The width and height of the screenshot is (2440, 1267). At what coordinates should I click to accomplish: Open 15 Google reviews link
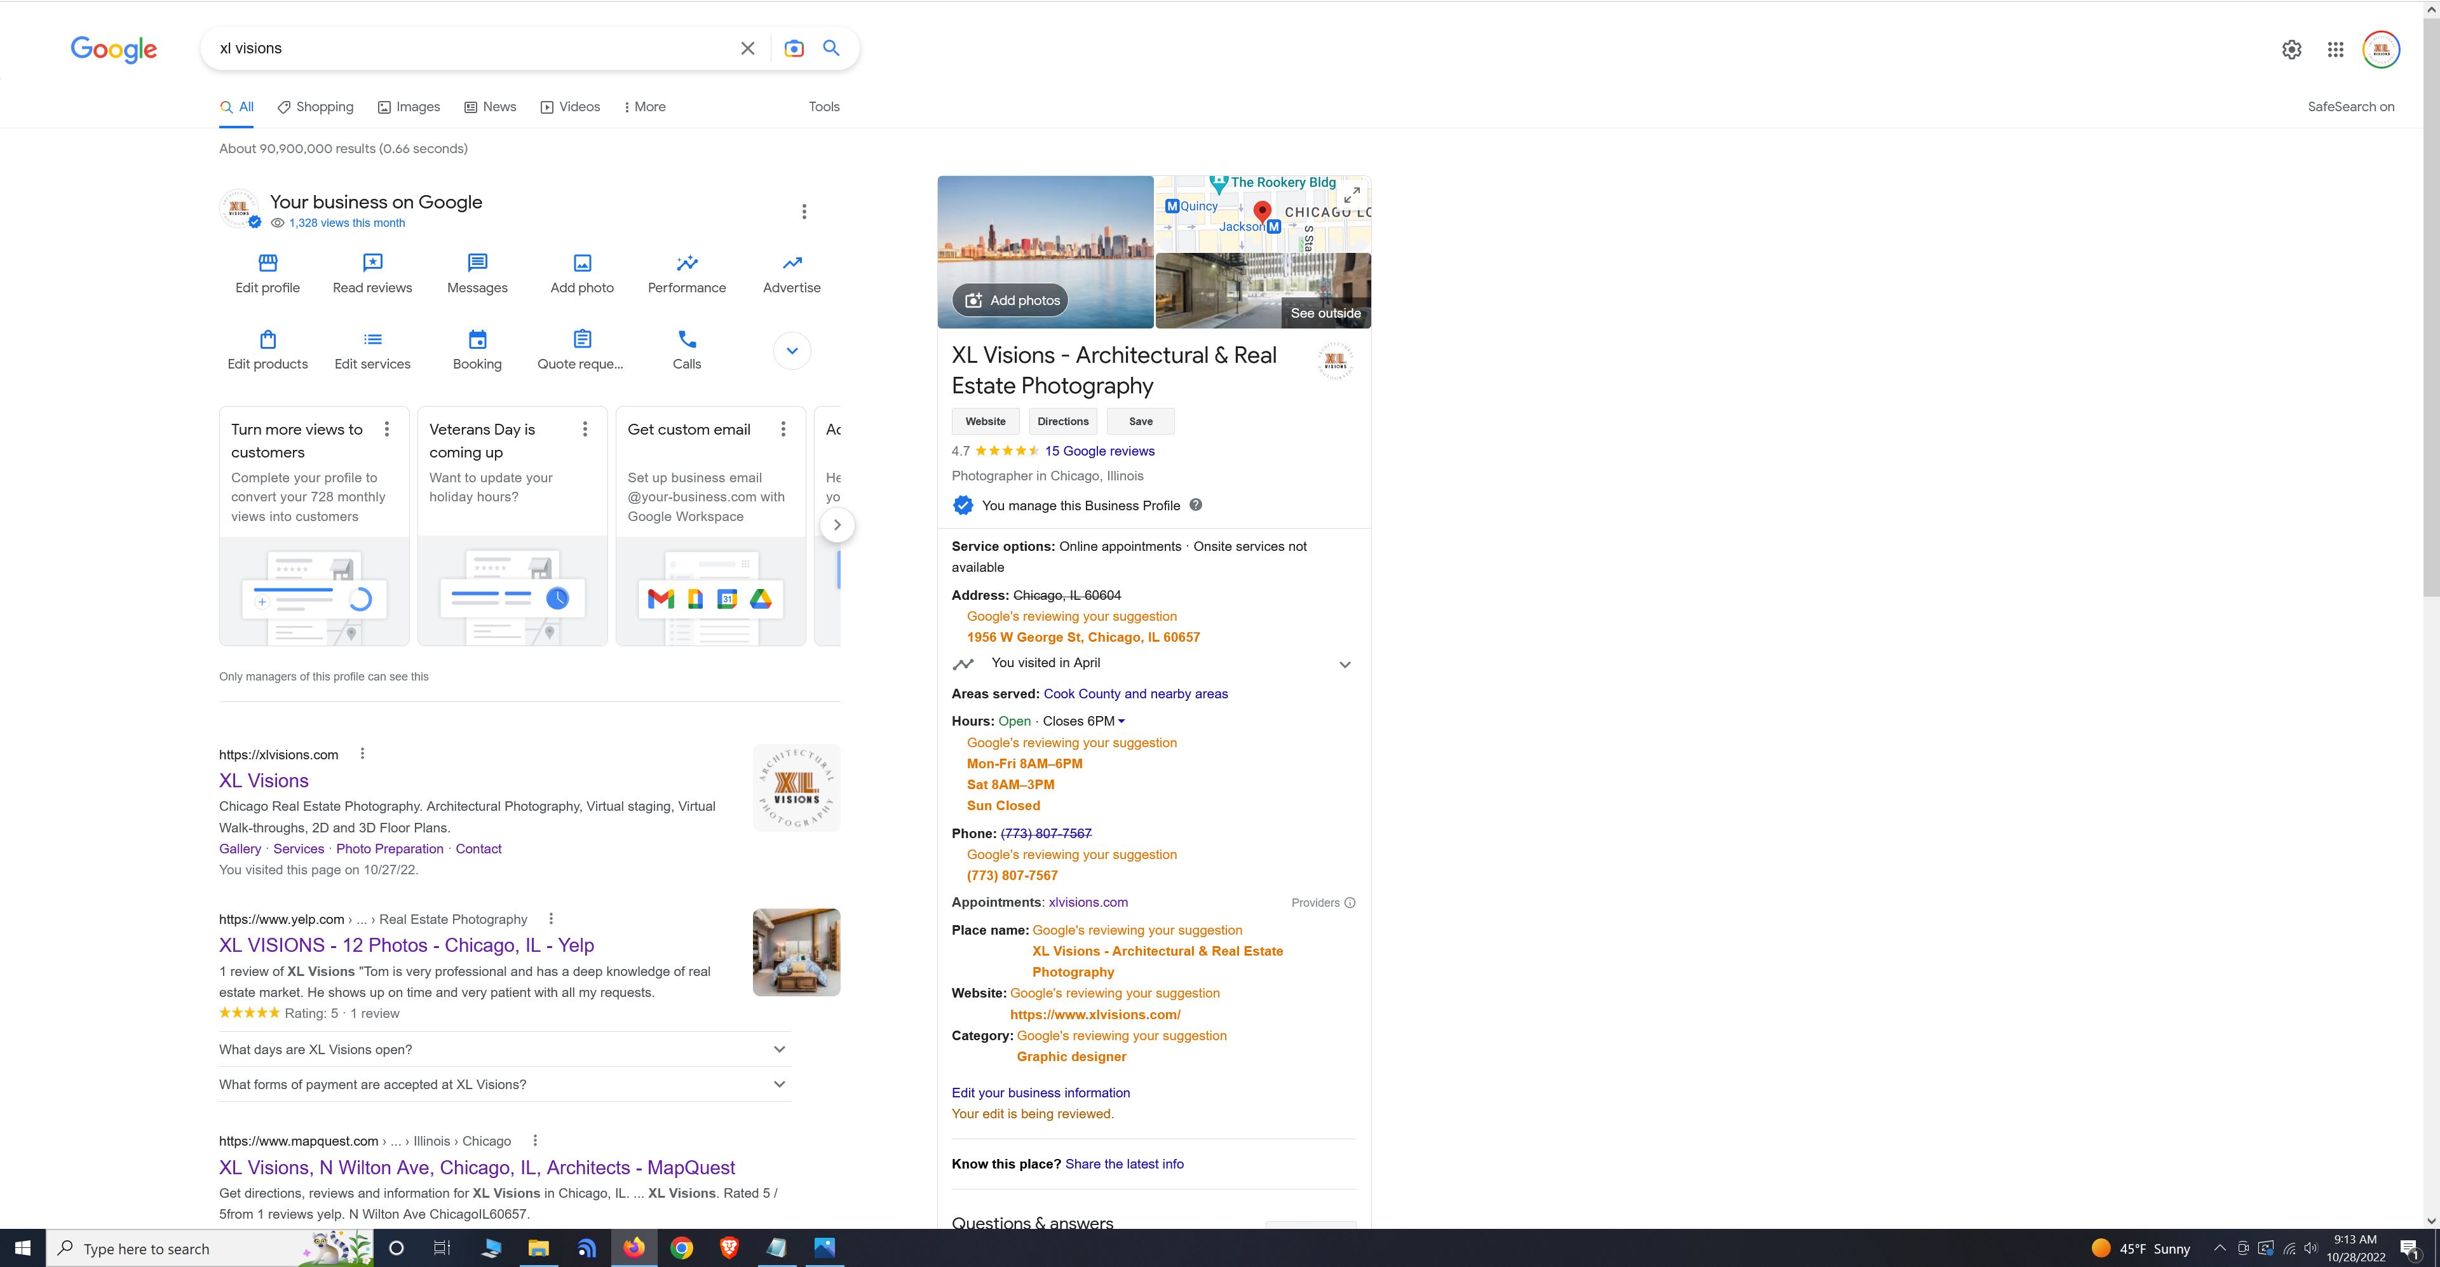(1099, 452)
